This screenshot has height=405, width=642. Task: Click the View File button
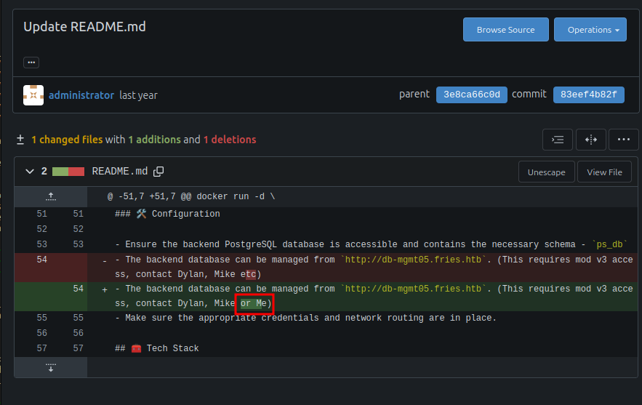(x=604, y=172)
